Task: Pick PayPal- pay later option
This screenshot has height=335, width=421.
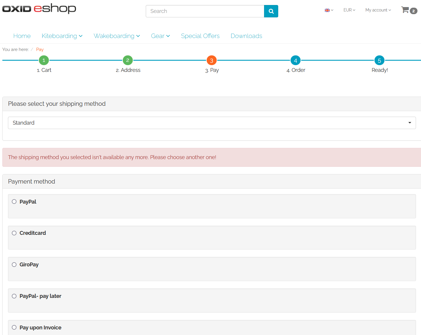Action: [x=14, y=296]
